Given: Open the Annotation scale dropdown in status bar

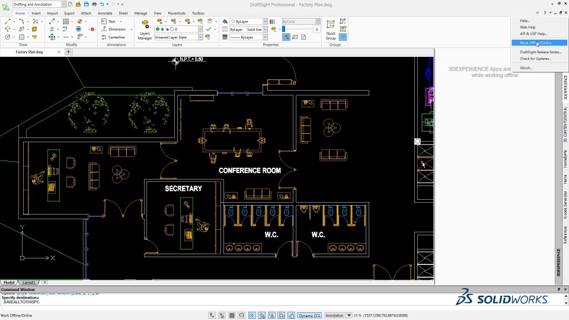Looking at the screenshot, I should click(338, 315).
